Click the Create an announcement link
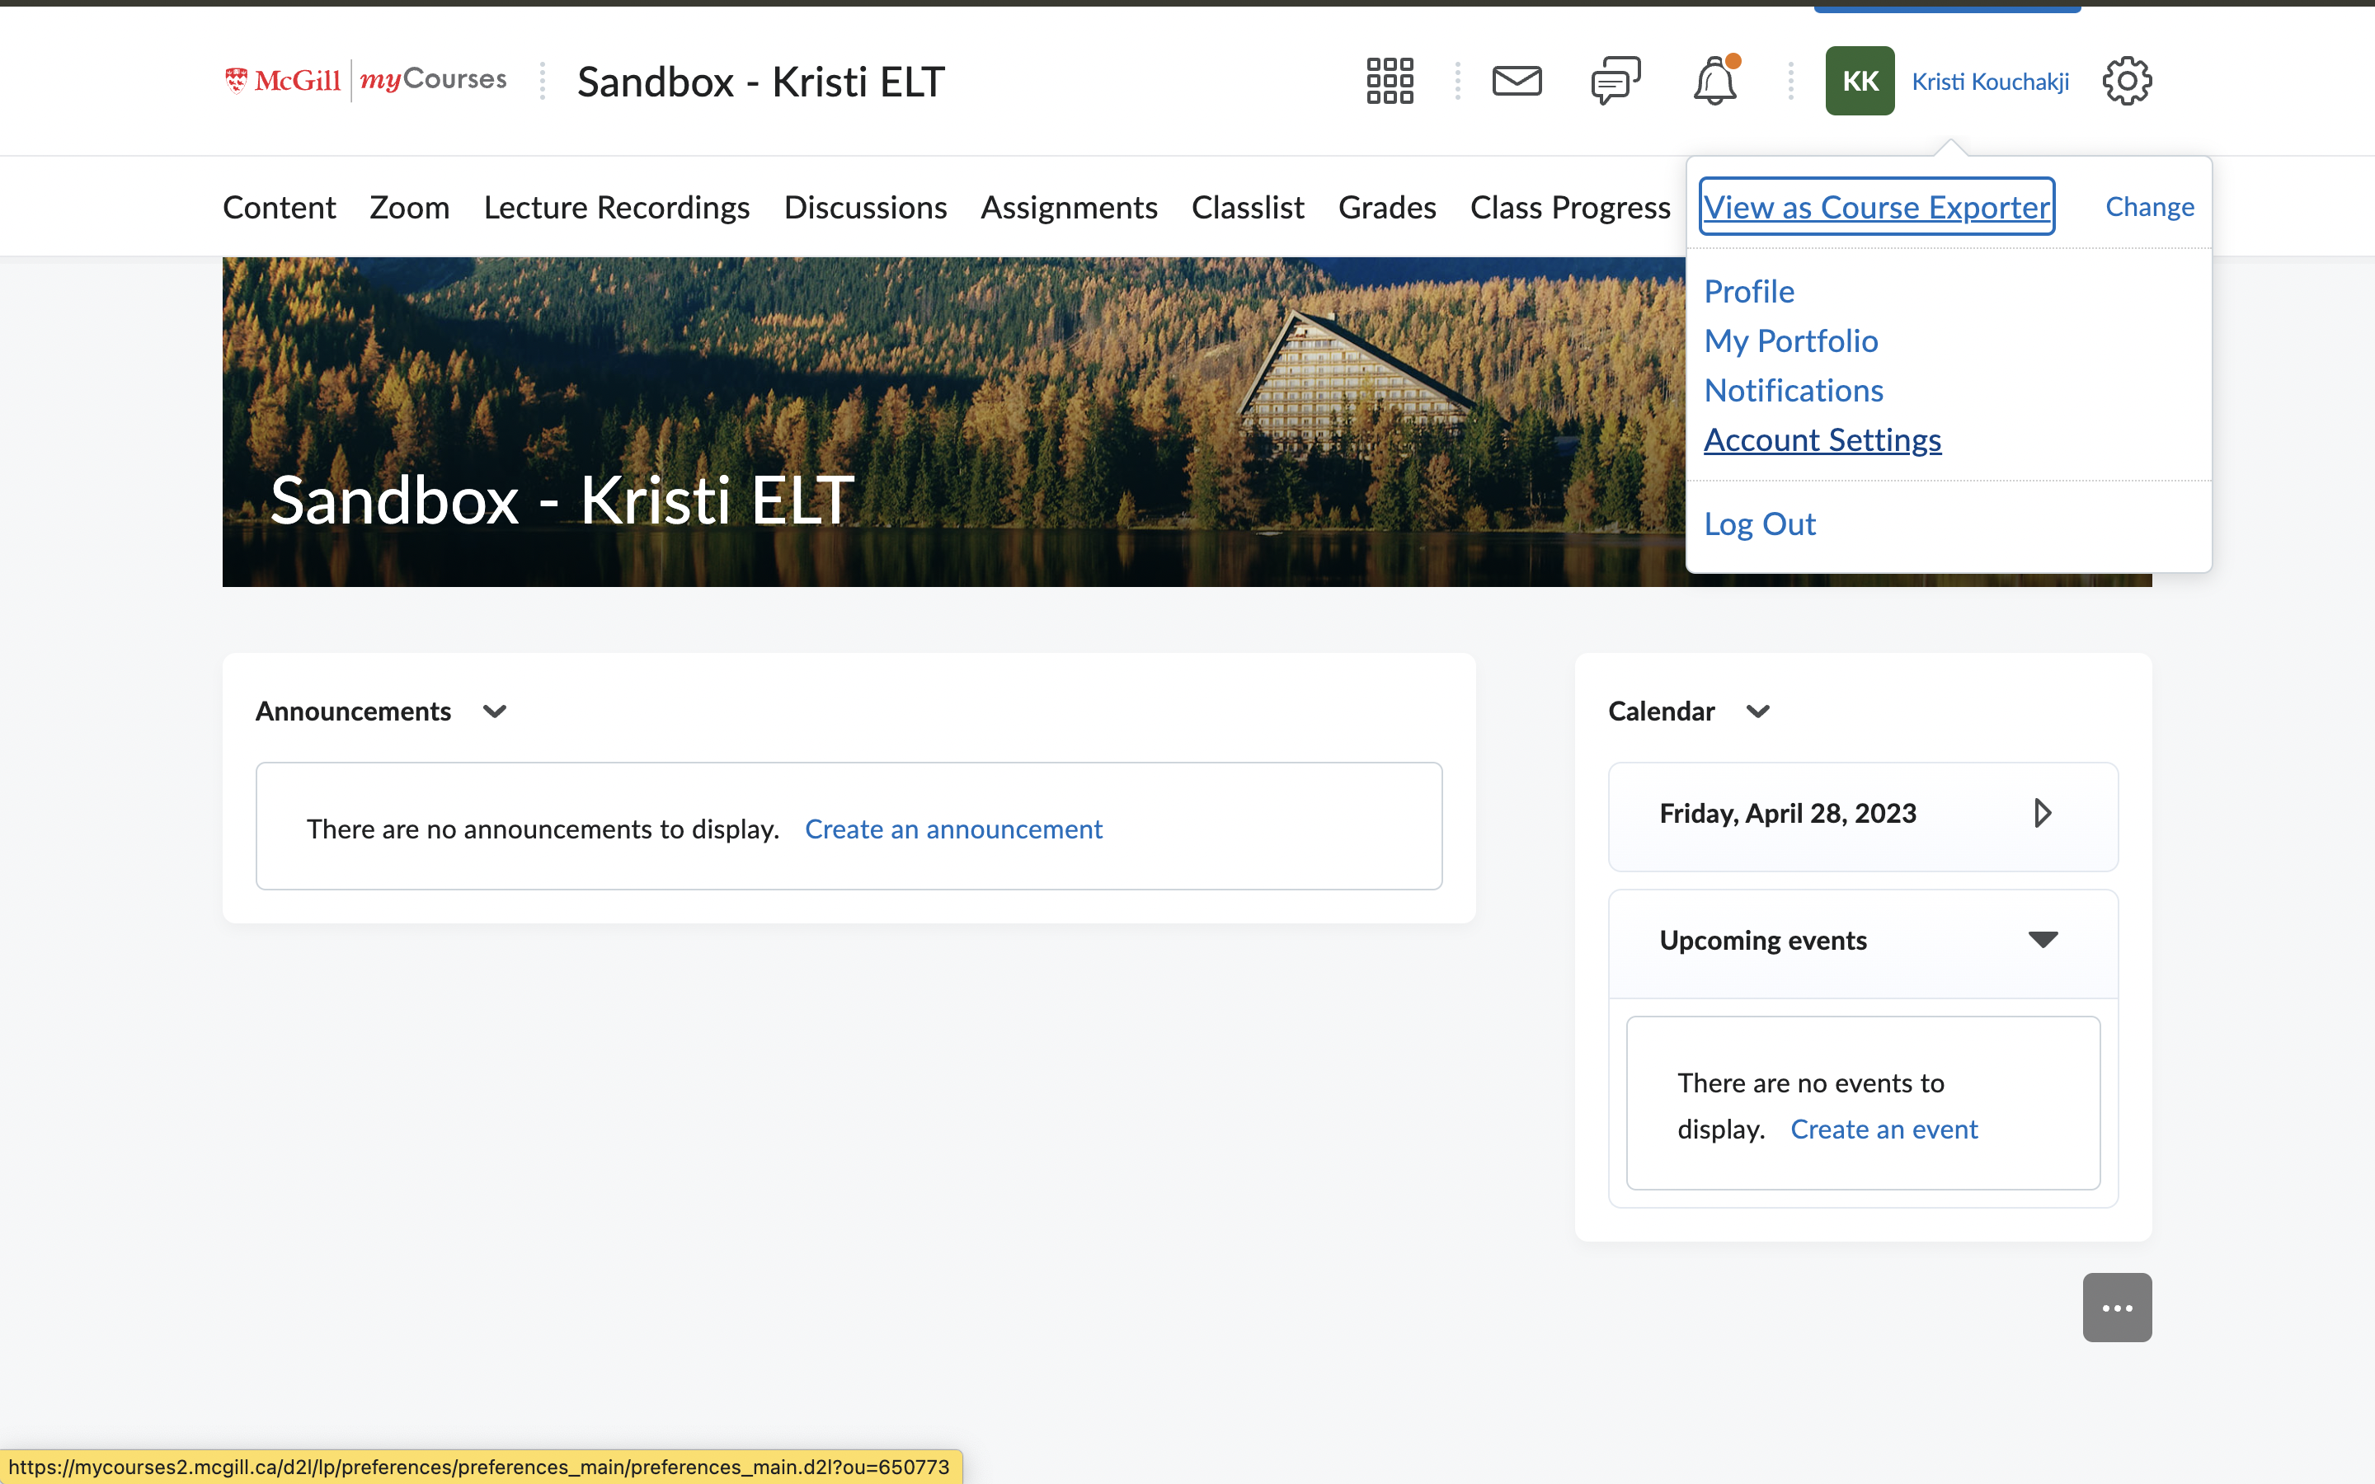Screen dimensions: 2375x1484 click(953, 829)
